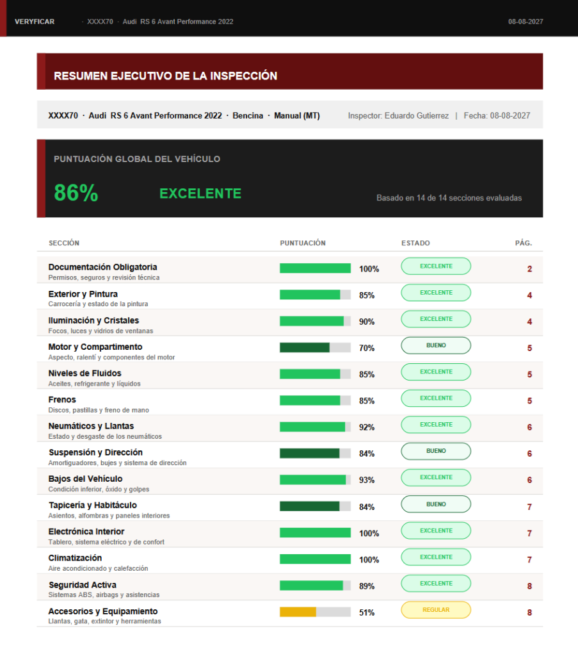The width and height of the screenshot is (578, 656).
Task: Click the ESTADO column header
Action: pos(415,243)
